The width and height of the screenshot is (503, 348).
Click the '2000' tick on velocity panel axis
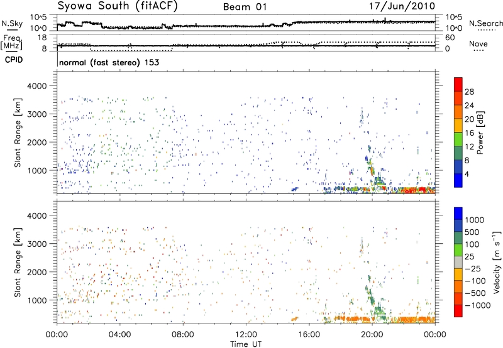click(36, 272)
